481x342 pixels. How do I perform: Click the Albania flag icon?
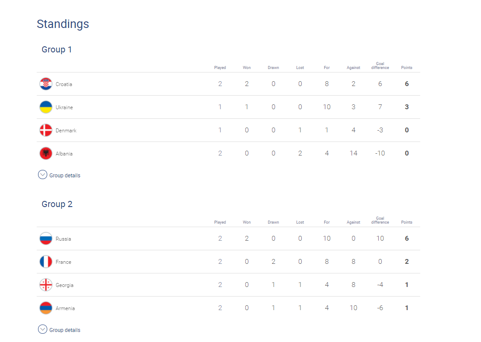[46, 153]
